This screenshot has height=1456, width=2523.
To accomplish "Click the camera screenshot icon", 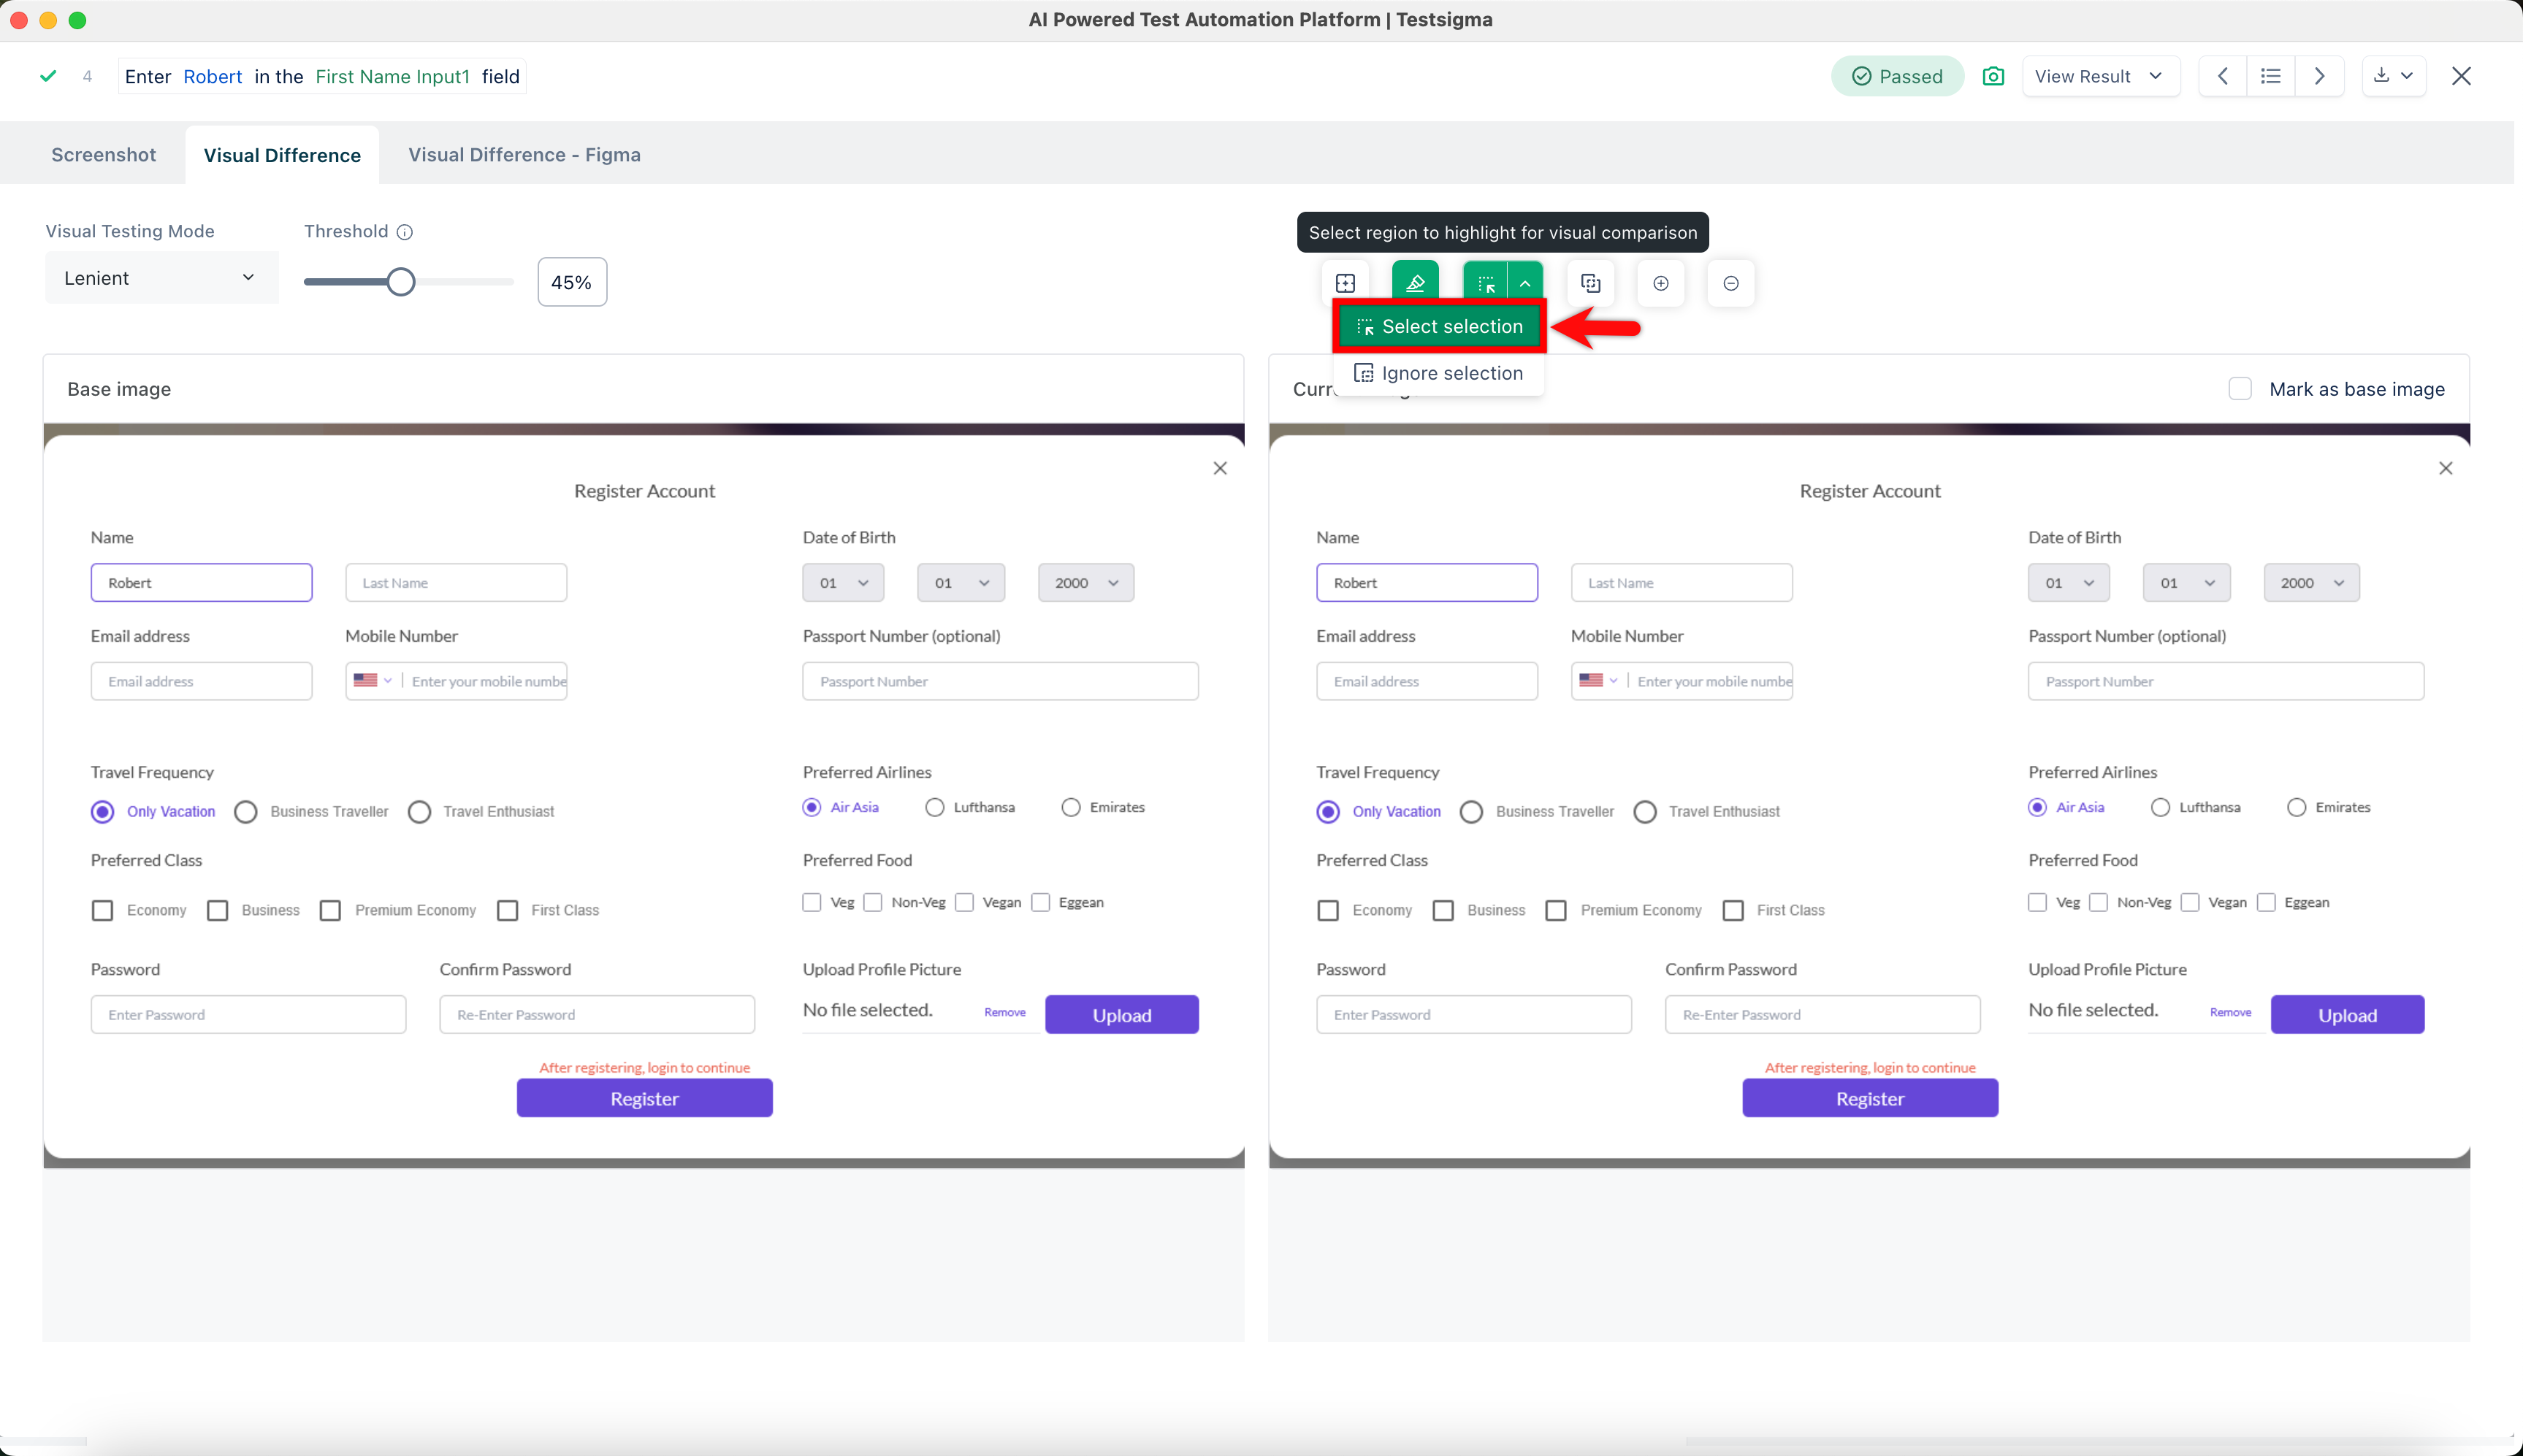I will click(x=1993, y=77).
